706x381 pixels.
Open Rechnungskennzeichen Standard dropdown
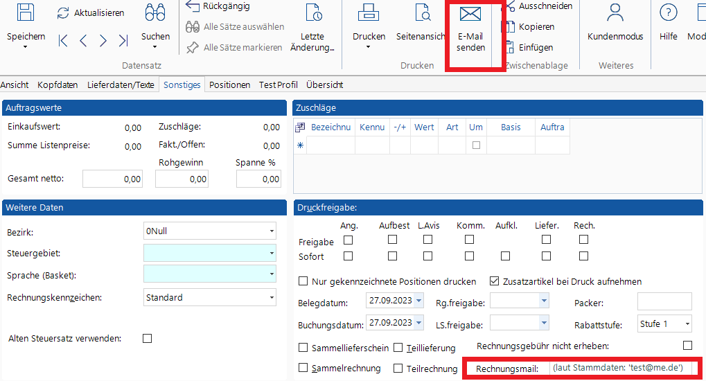(272, 298)
